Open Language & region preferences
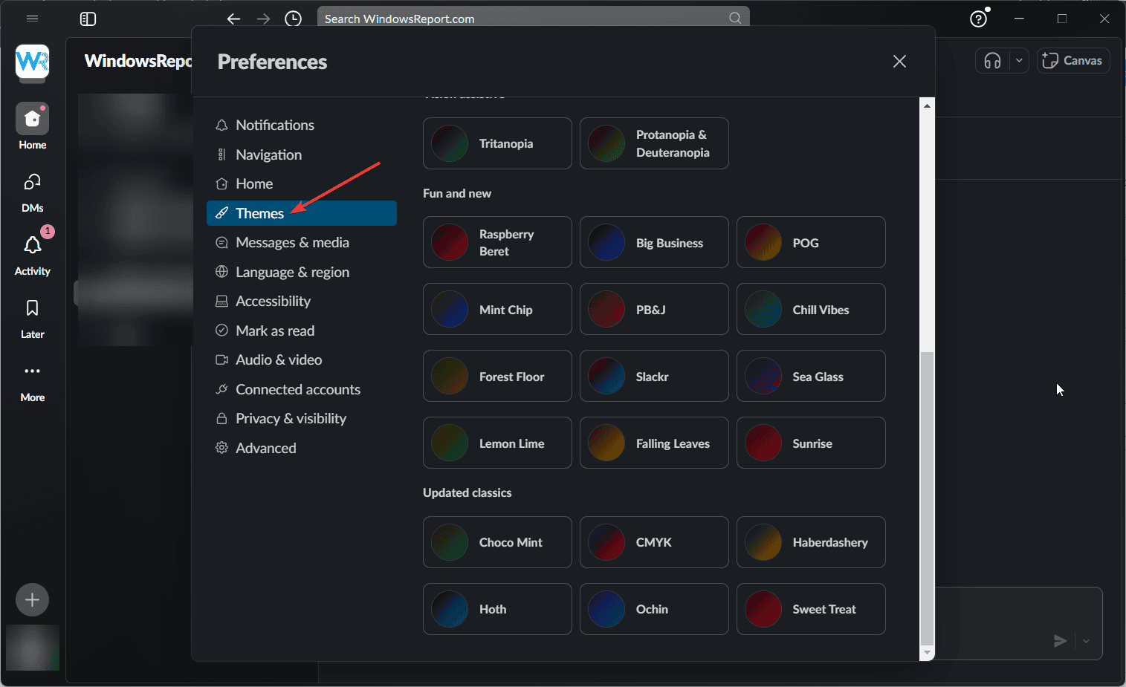Viewport: 1126px width, 687px height. 302,272
